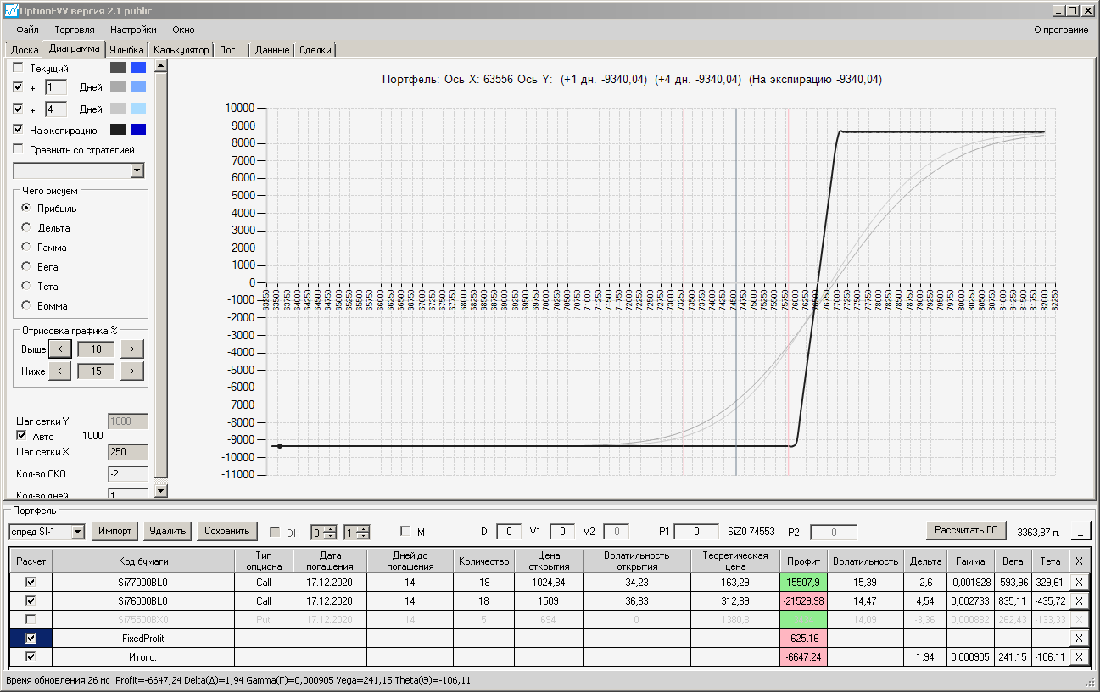Open the Сделки tab

(315, 49)
